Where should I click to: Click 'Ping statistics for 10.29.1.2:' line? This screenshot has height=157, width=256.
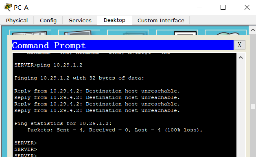pos(63,123)
